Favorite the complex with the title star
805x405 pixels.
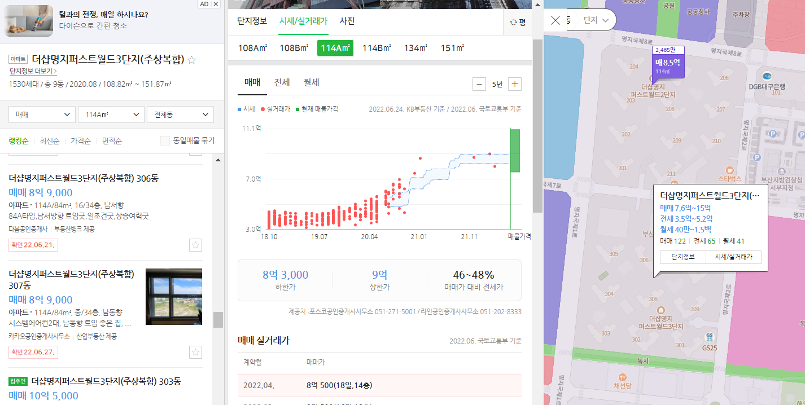[191, 60]
